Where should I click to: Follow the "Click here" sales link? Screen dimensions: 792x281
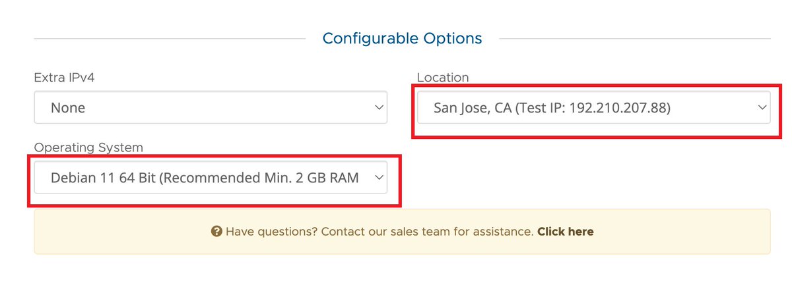565,232
